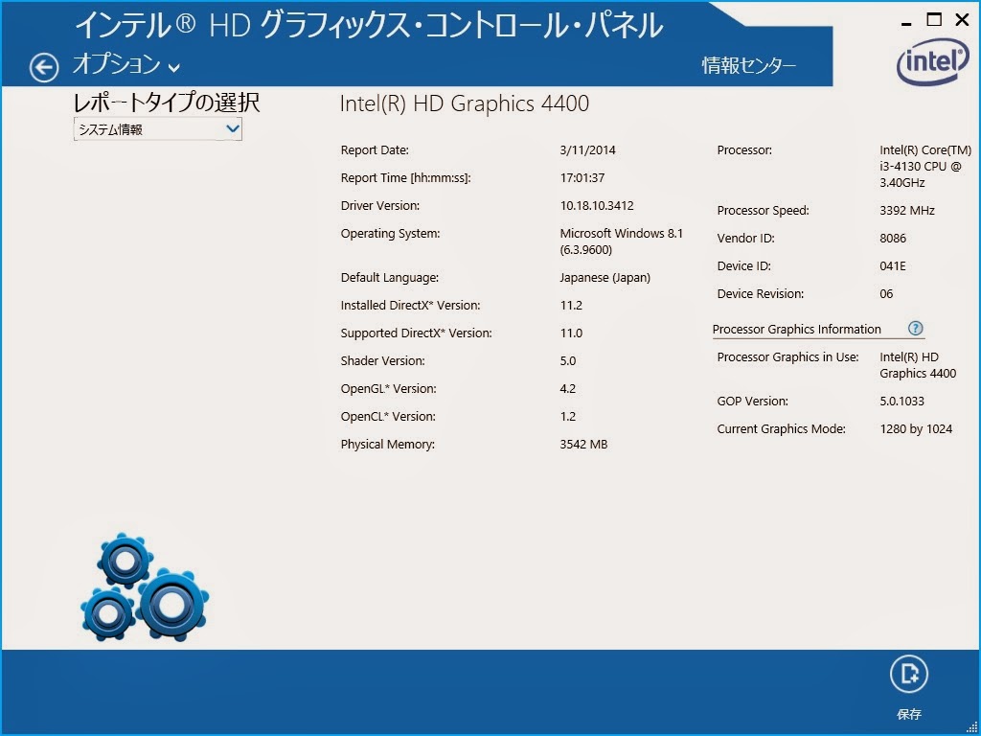Click the Processor Graphics Information link
981x736 pixels.
pos(796,329)
